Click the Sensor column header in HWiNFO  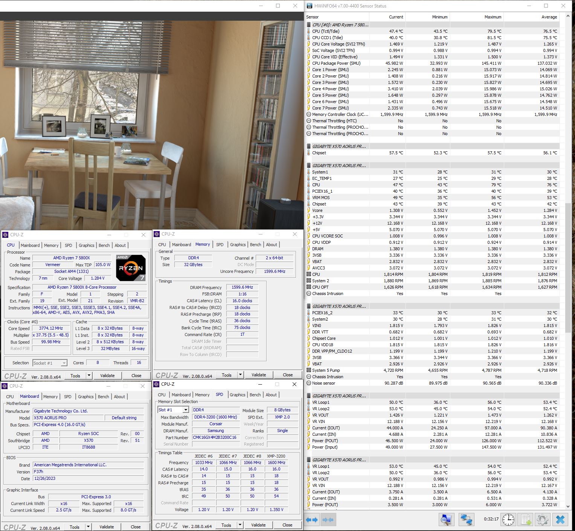(x=337, y=17)
